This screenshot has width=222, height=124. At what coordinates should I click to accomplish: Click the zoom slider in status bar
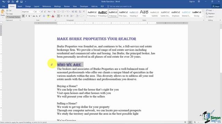click(207, 122)
